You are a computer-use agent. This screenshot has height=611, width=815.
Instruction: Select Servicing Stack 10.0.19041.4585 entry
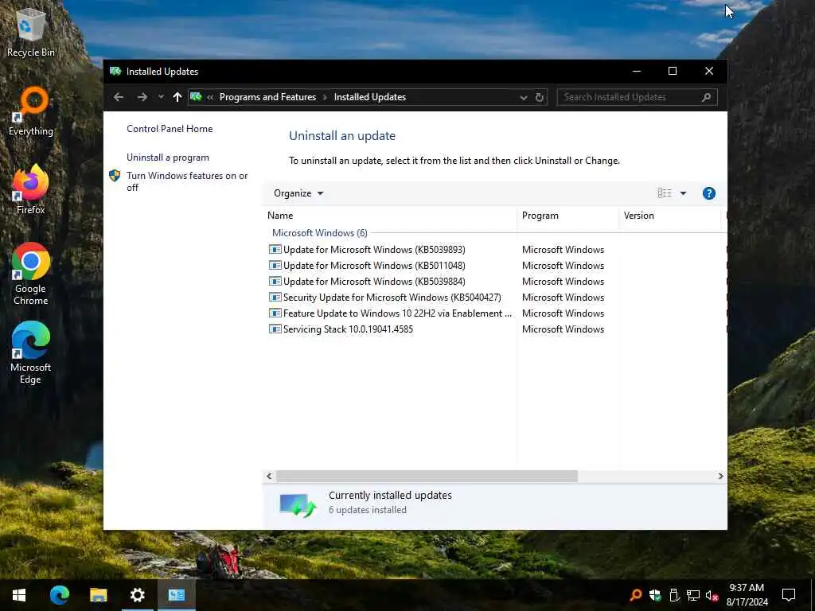tap(349, 329)
